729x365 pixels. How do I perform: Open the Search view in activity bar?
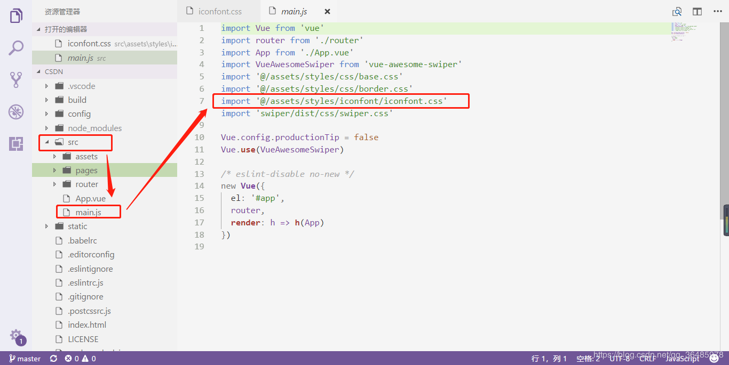tap(17, 48)
